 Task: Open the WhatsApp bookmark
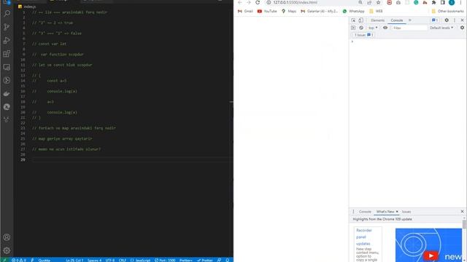(x=353, y=11)
